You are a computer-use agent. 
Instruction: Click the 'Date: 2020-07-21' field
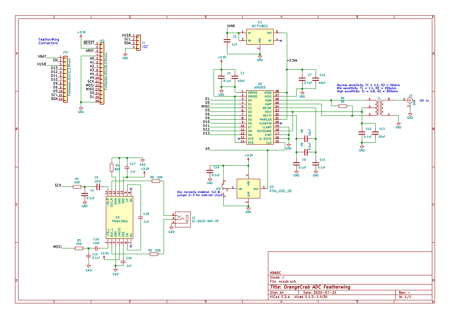pyautogui.click(x=320, y=293)
